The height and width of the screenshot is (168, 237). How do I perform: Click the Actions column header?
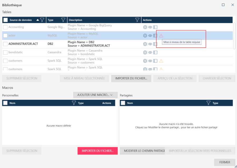click(147, 20)
